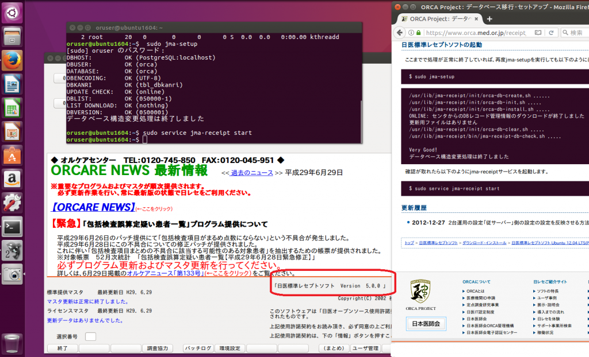This screenshot has height=357, width=589.
Task: Launch Firefox from the dock
Action: point(12,60)
